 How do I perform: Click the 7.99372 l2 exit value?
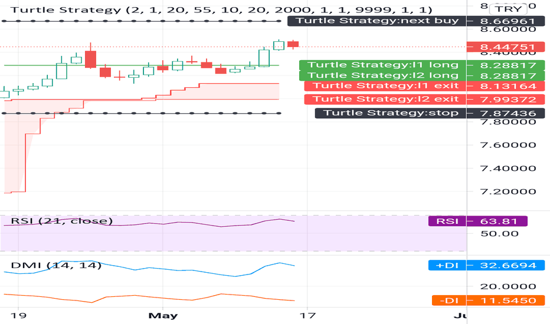click(x=507, y=100)
